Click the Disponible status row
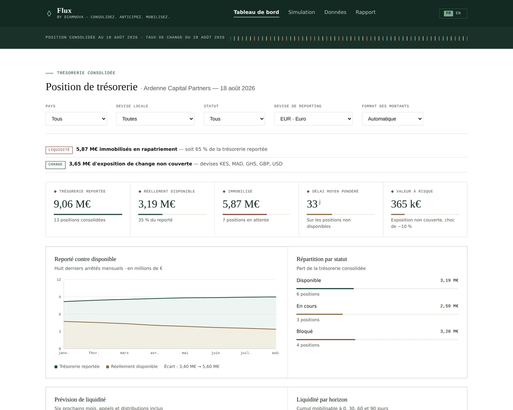The image size is (513, 410). [x=377, y=287]
